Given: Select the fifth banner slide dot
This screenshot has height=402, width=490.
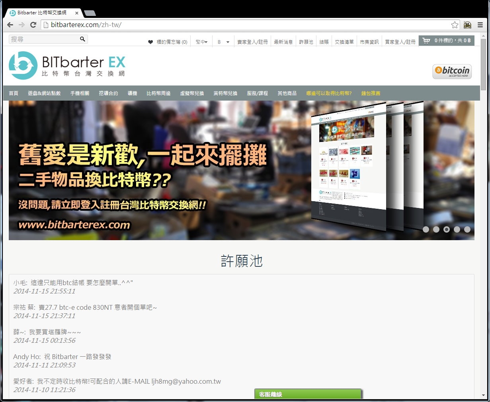Looking at the screenshot, I should click(467, 229).
